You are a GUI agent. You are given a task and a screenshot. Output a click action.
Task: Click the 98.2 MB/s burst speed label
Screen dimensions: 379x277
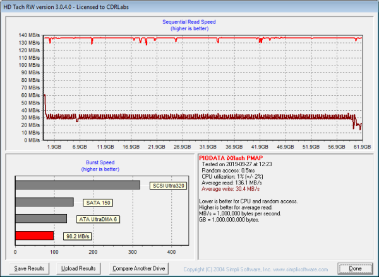78,236
